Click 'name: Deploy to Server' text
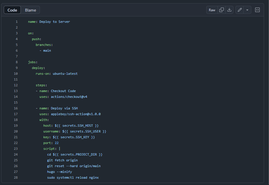This screenshot has width=269, height=185. [49, 22]
